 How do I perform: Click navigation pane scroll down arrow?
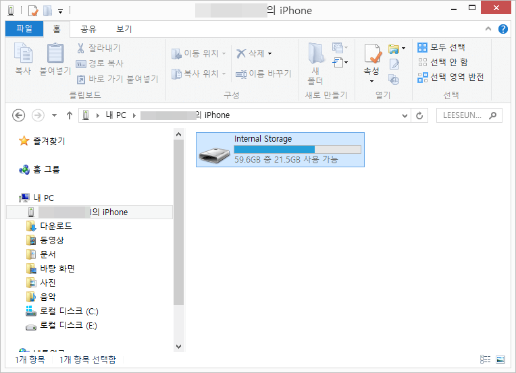click(x=179, y=347)
